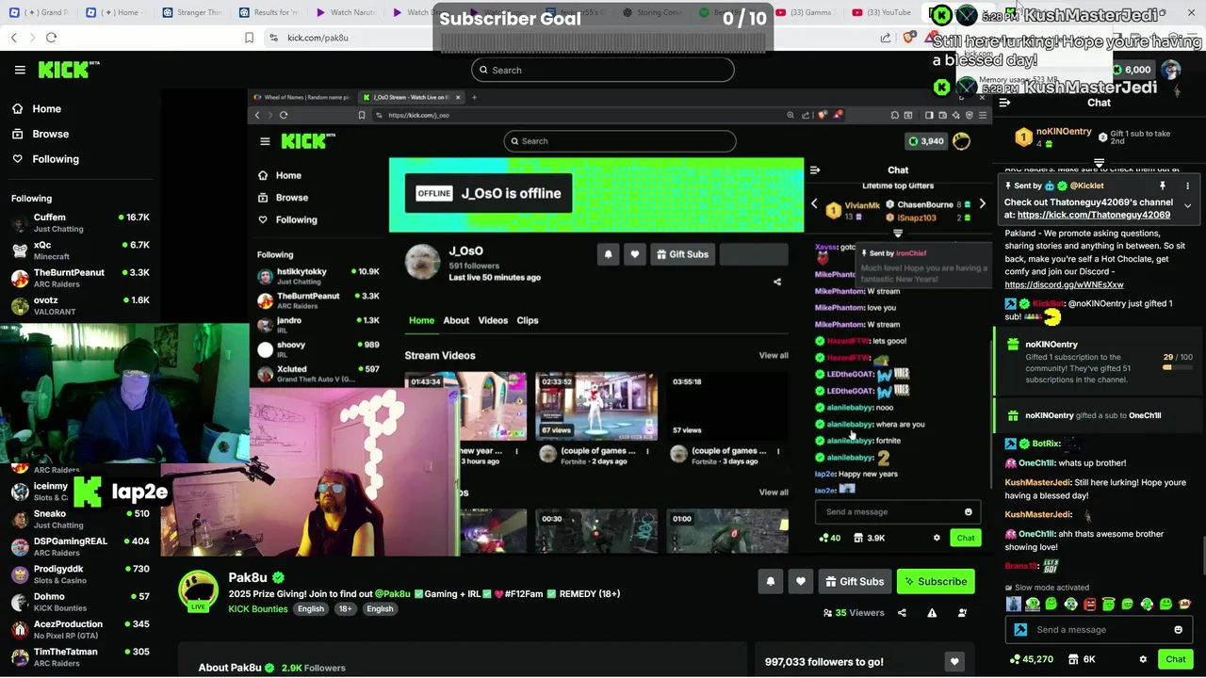Viewport: 1206px width, 678px height.
Task: Open the Clips tab on J_OsO page
Action: pyautogui.click(x=528, y=320)
